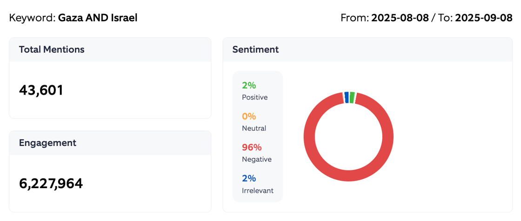Click the 6,227,964 engagement value
The width and height of the screenshot is (521, 221).
pos(51,183)
